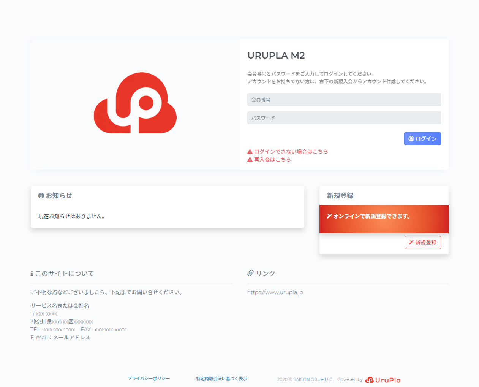The image size is (479, 387).
Task: Click the ご不明な点などございましたら inquiry text
Action: click(107, 292)
